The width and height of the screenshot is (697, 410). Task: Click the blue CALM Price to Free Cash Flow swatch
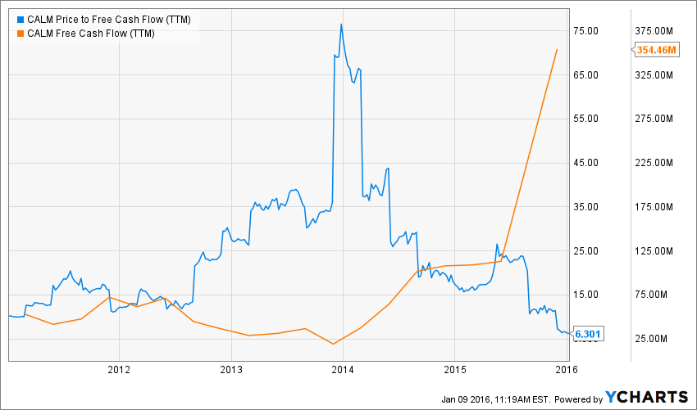(x=20, y=20)
